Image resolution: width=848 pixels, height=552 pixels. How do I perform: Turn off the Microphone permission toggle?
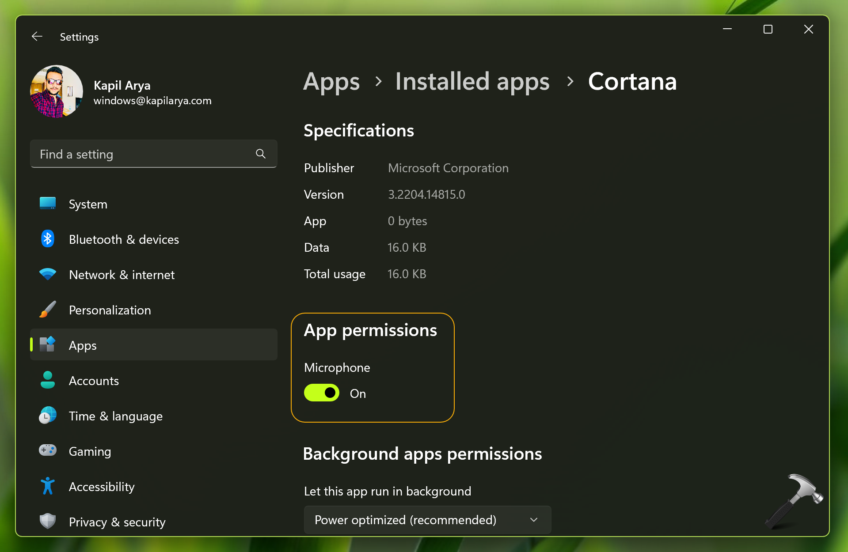click(322, 393)
